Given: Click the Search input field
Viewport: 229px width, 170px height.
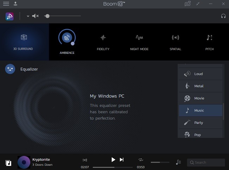Looking at the screenshot, I should point(206,162).
